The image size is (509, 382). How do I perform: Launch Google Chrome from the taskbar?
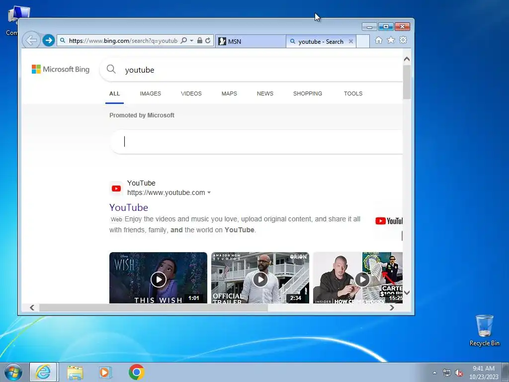pyautogui.click(x=136, y=372)
